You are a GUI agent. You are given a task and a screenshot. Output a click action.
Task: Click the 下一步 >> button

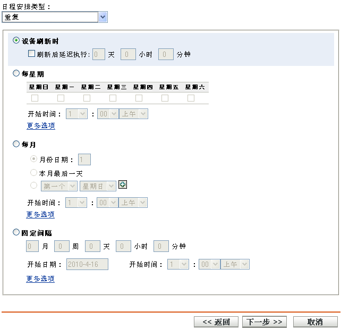(265, 322)
